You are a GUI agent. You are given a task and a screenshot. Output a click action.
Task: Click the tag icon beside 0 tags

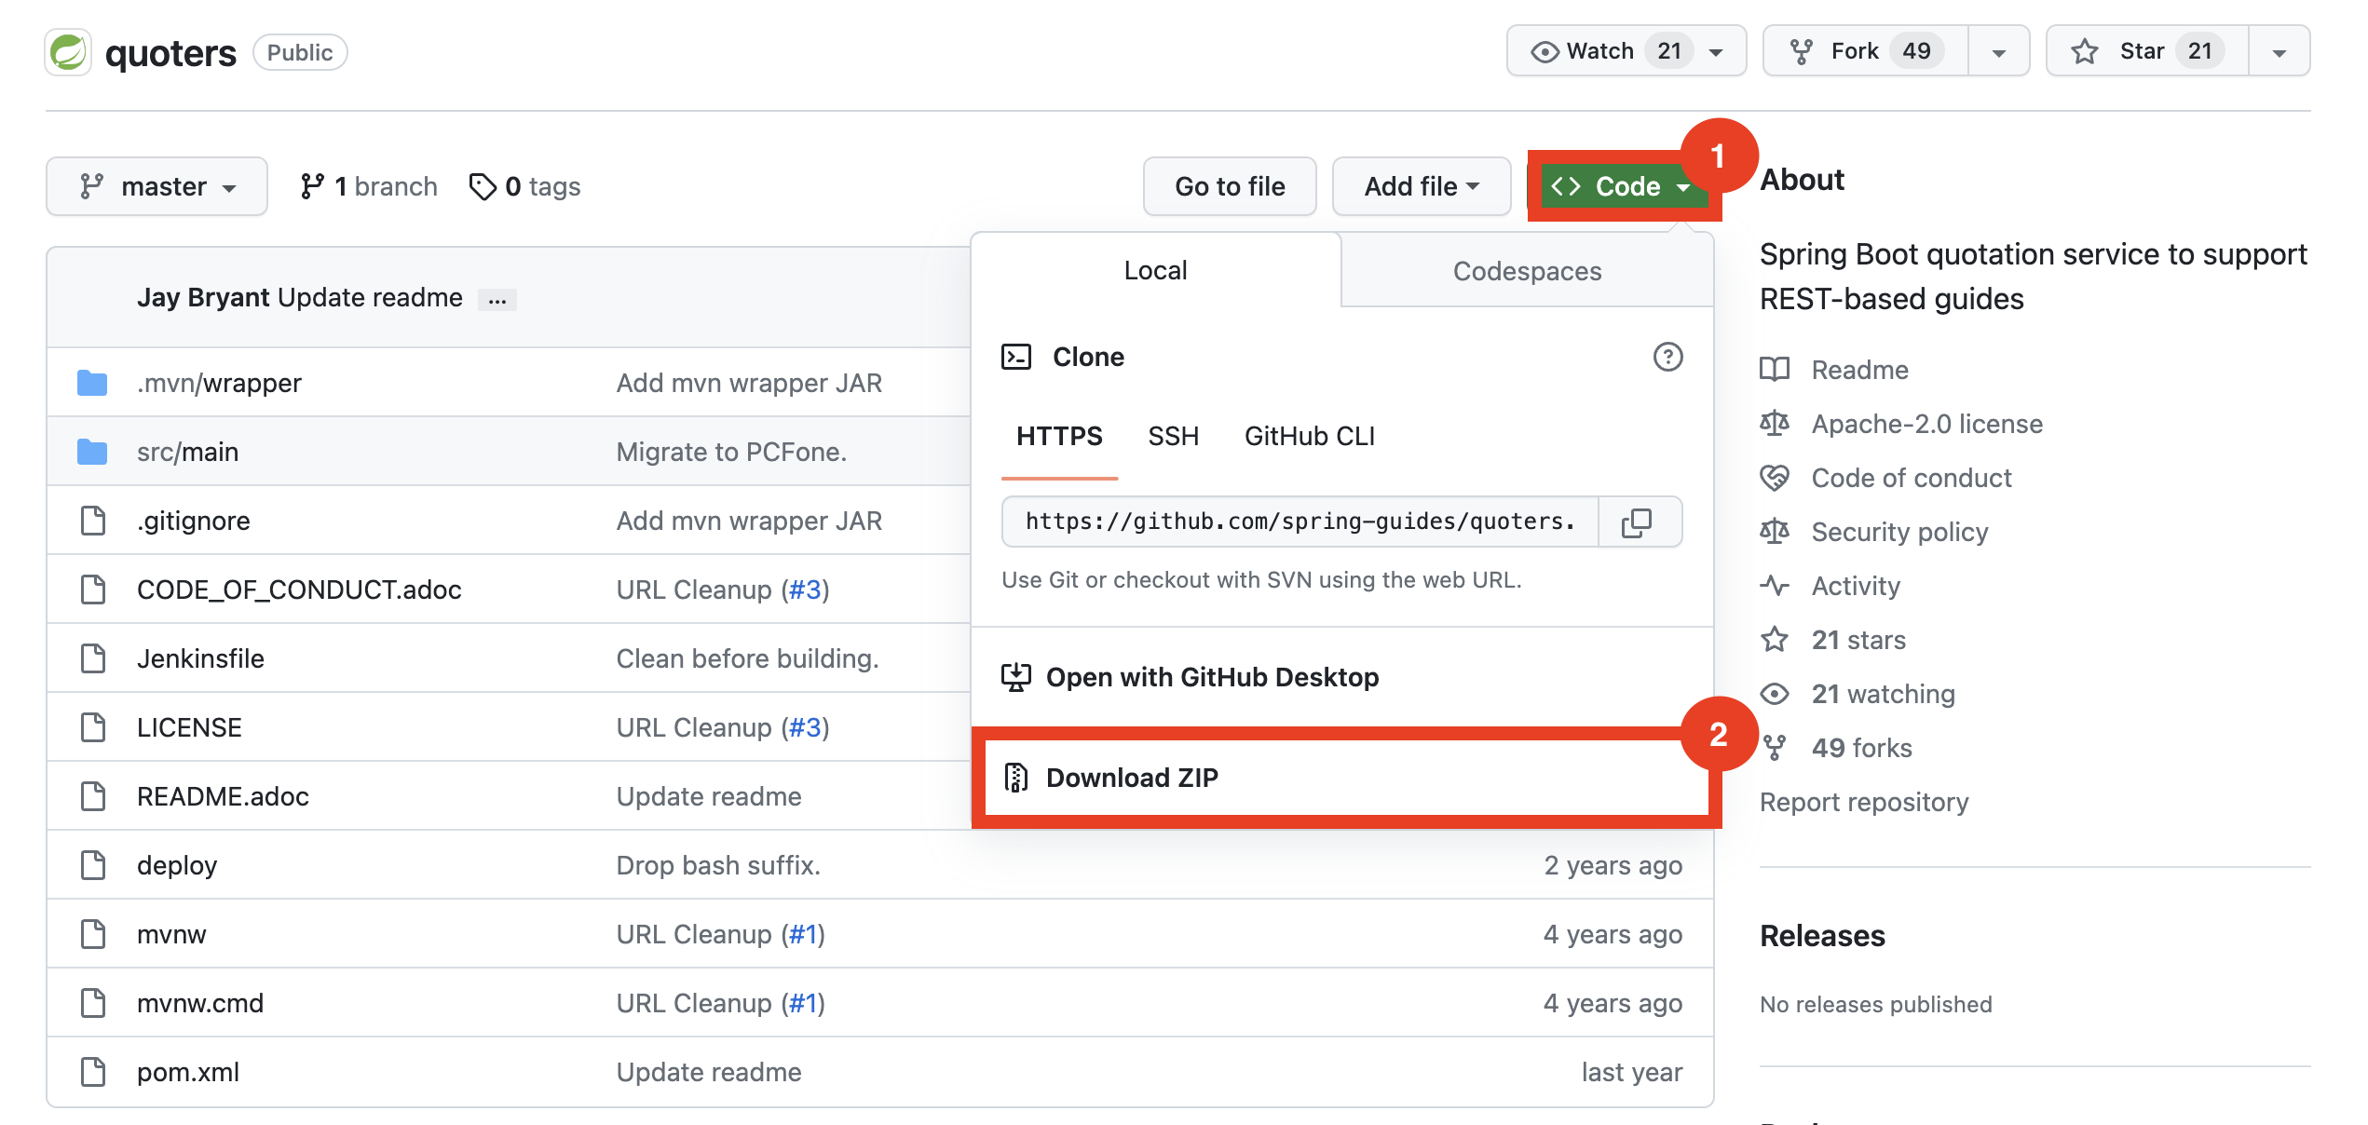(483, 186)
